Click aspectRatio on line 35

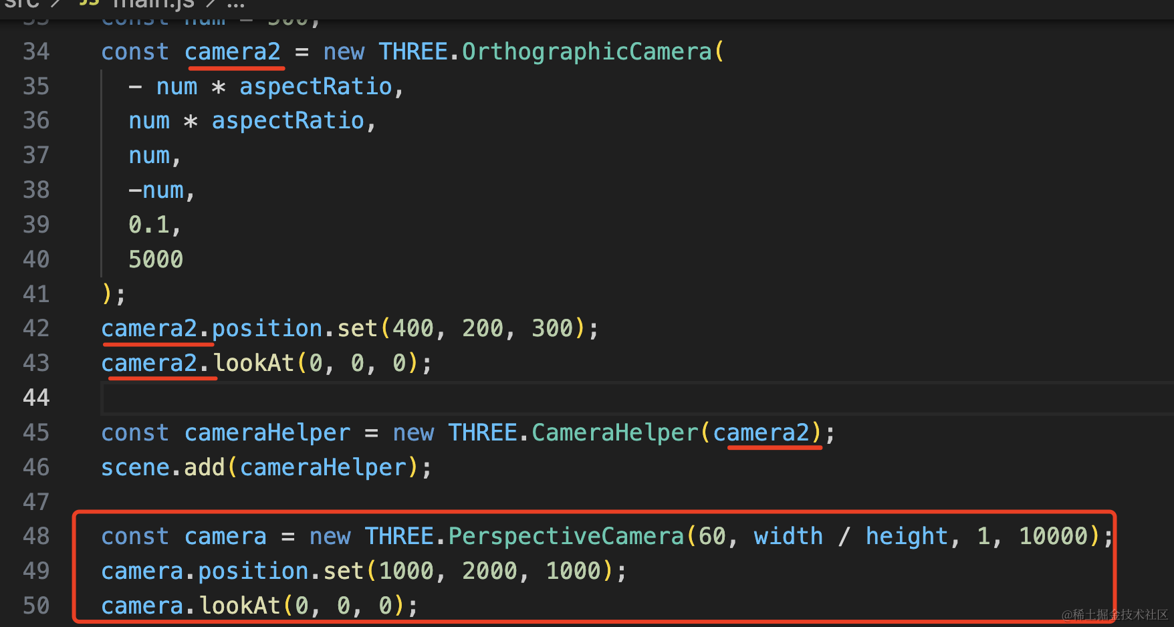click(316, 86)
